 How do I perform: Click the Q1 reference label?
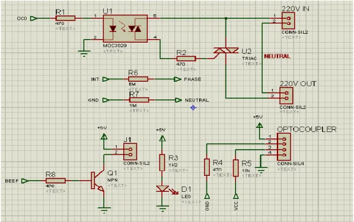tap(112, 173)
